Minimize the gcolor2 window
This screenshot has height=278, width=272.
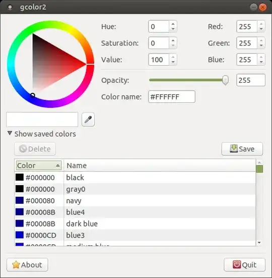pos(253,7)
